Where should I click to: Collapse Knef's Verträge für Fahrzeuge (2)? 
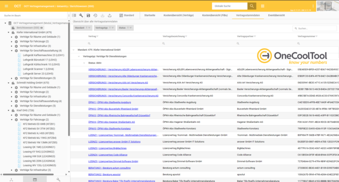pyautogui.click(x=11, y=119)
